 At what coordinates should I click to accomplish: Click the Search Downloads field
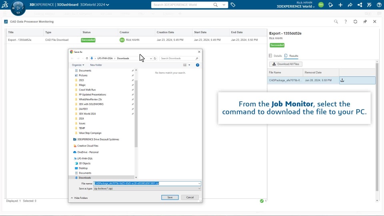[x=179, y=58]
